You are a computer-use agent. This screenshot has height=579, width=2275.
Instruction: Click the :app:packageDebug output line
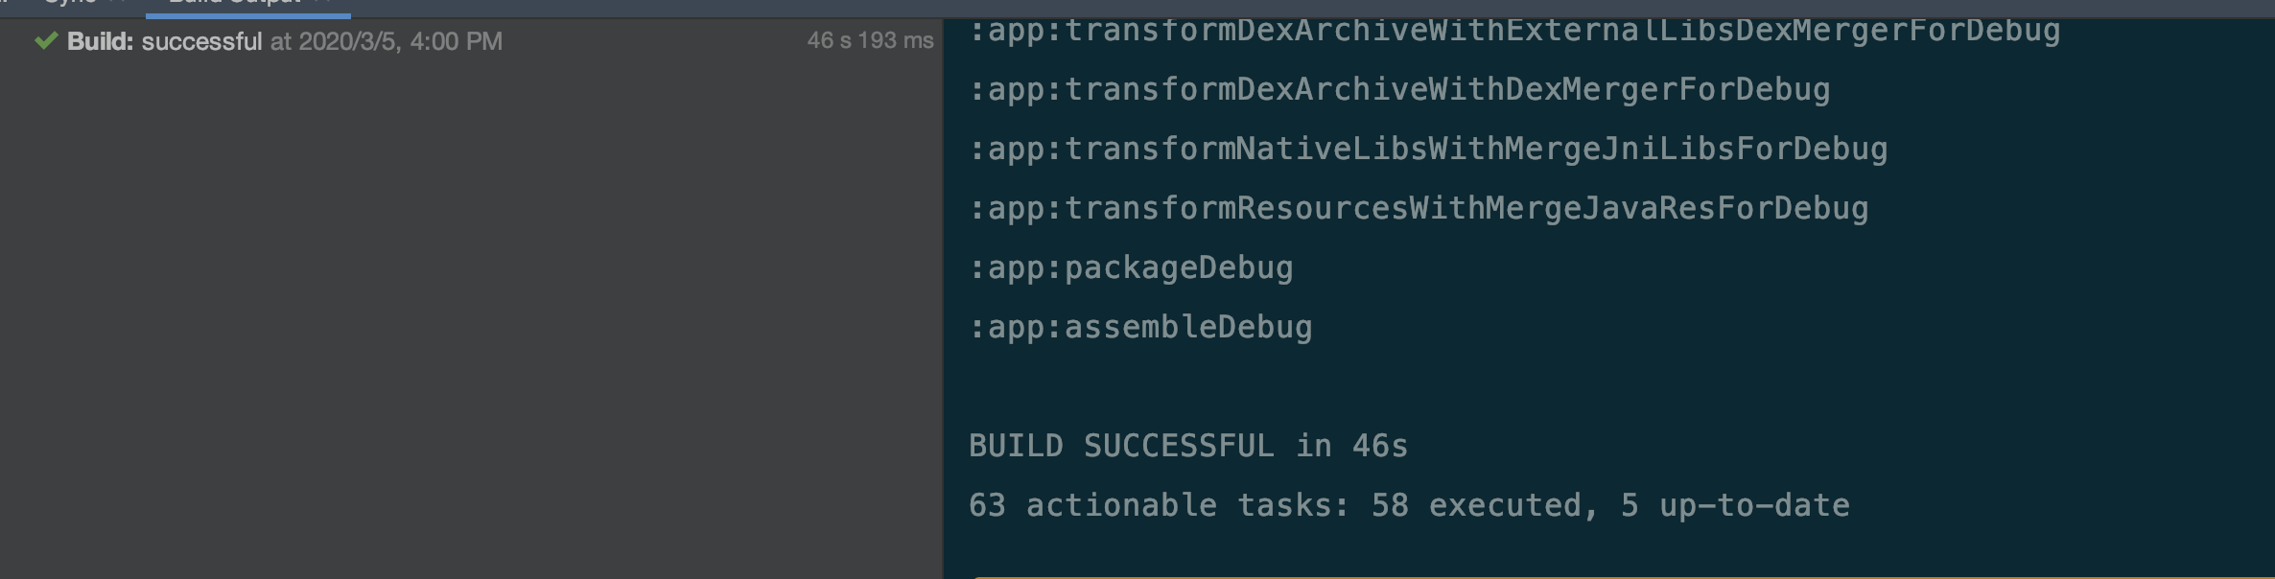1130,267
